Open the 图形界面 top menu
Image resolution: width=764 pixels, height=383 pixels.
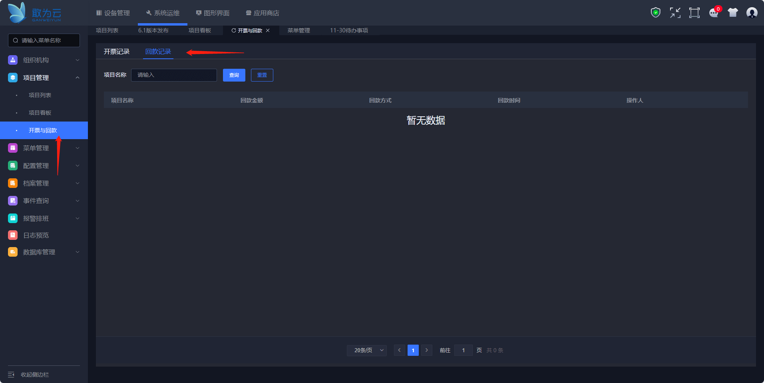[x=213, y=13]
